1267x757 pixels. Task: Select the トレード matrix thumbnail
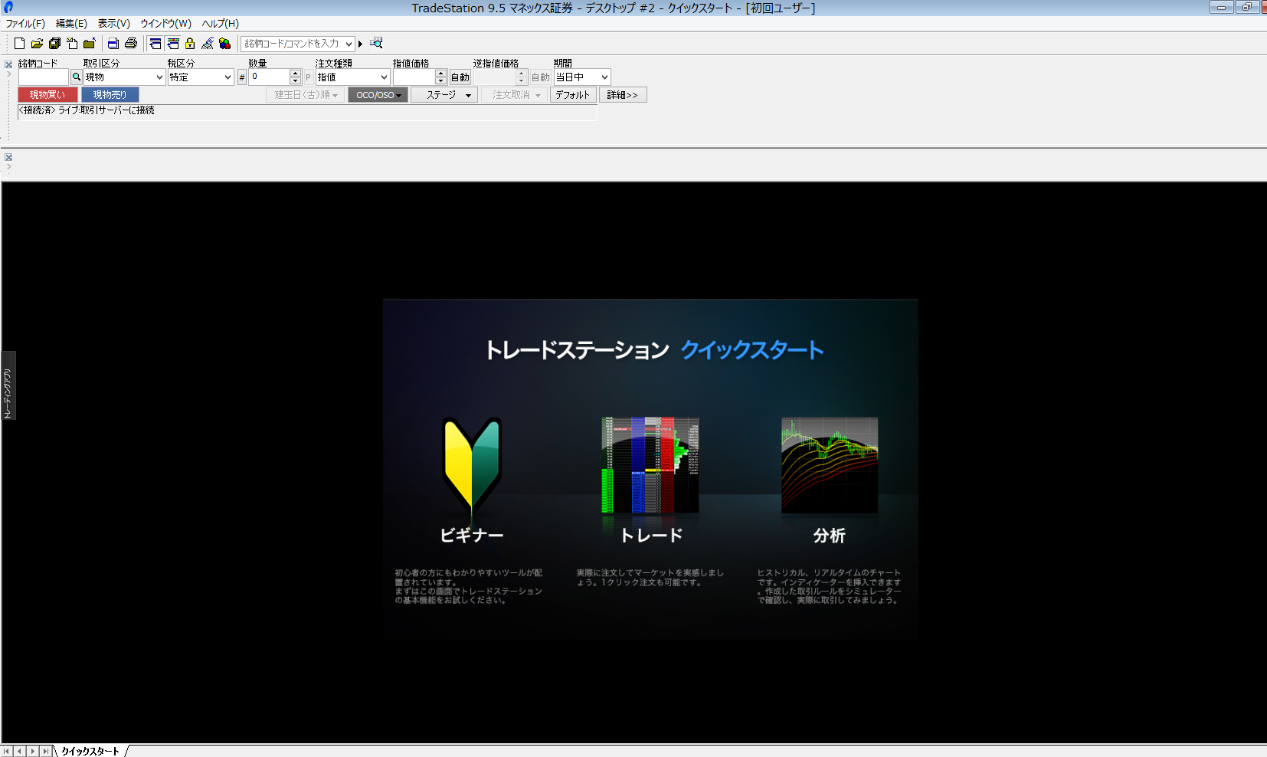click(x=650, y=465)
